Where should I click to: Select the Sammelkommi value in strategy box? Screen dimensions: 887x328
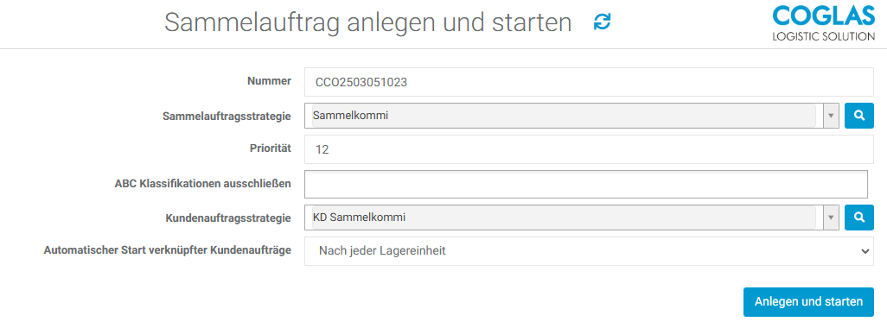pyautogui.click(x=351, y=116)
